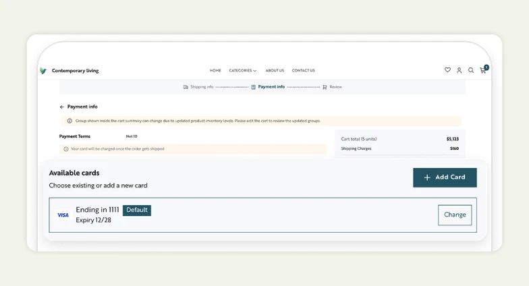Click the Available cards heading

[74, 173]
